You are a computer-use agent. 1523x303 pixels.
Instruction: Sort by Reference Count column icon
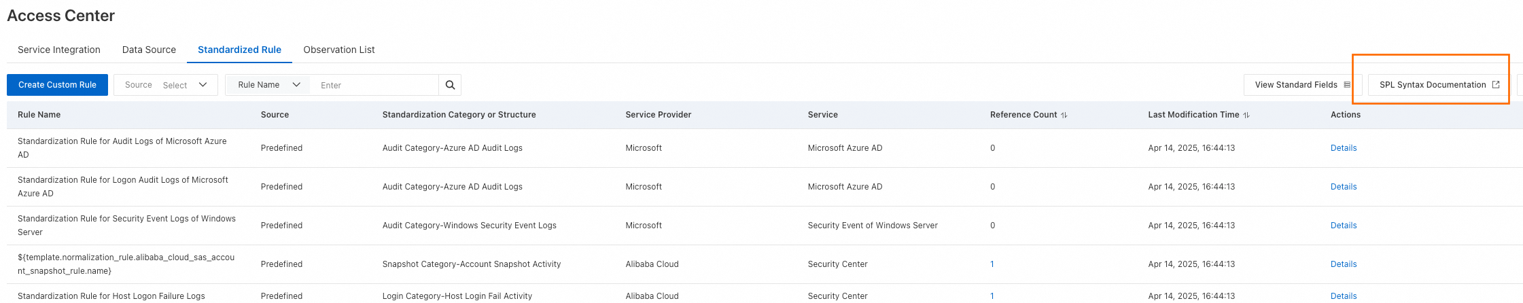click(x=1064, y=115)
